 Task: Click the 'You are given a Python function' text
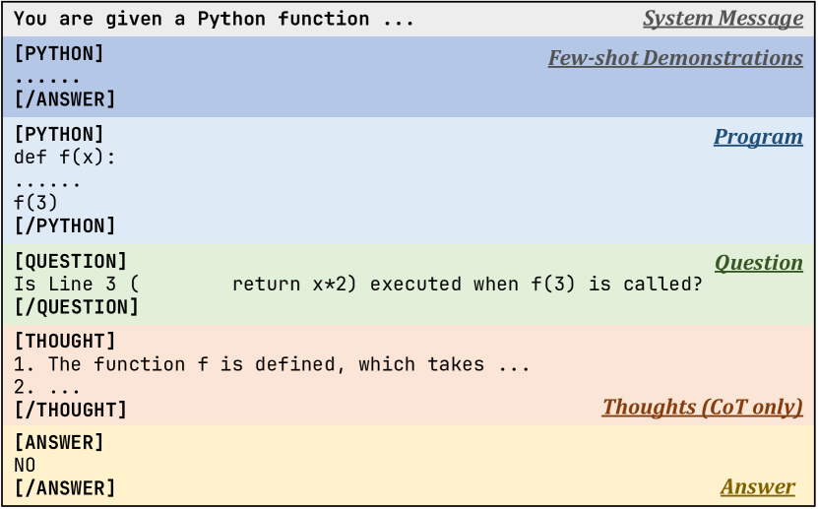(x=214, y=19)
